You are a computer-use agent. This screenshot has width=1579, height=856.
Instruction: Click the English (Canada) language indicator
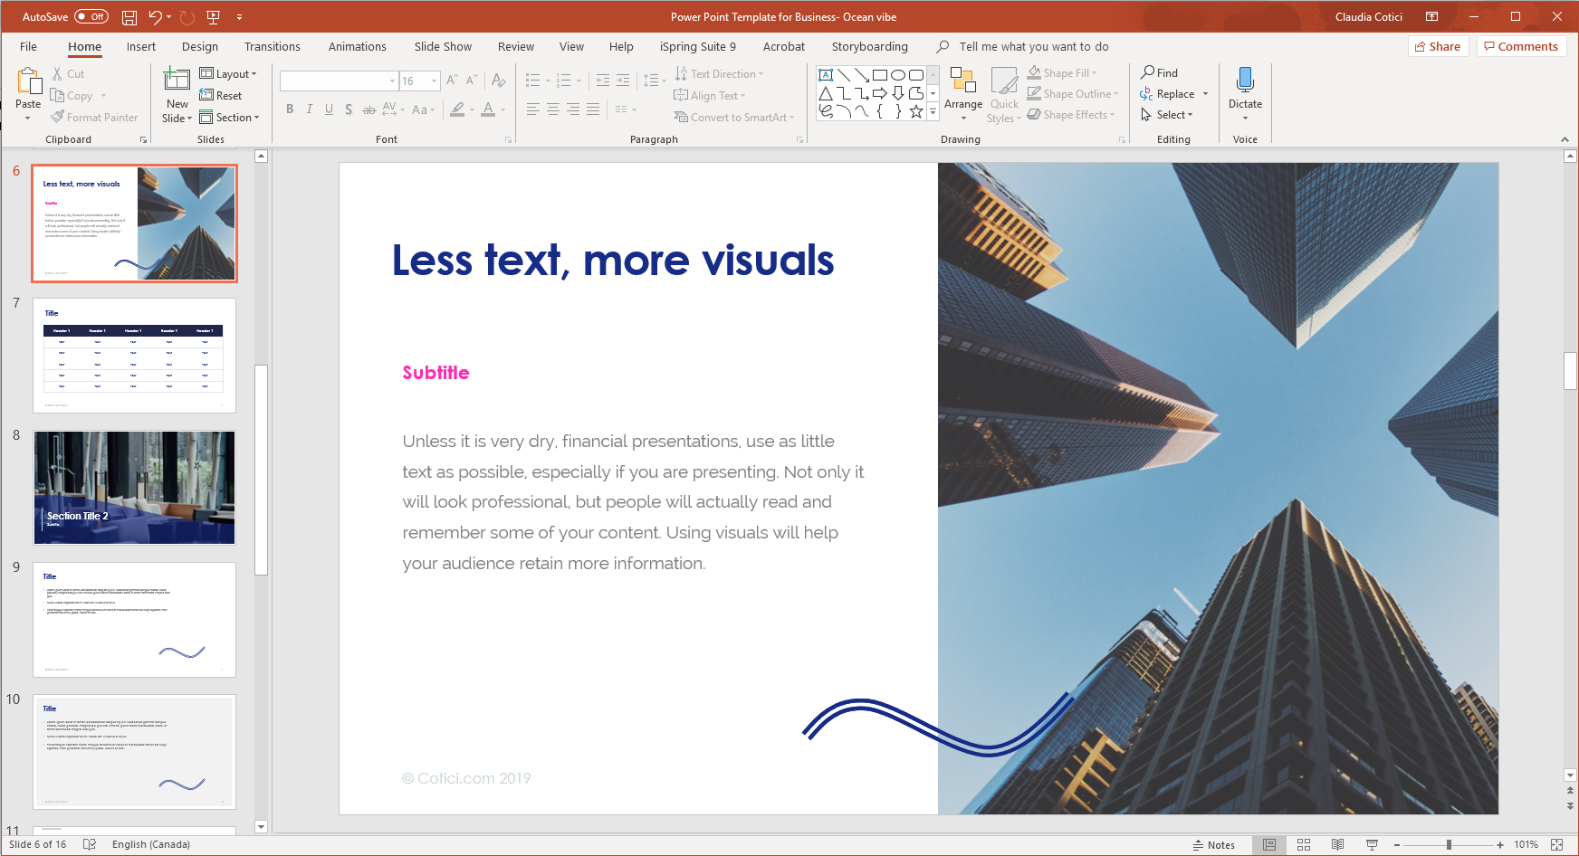pos(151,844)
